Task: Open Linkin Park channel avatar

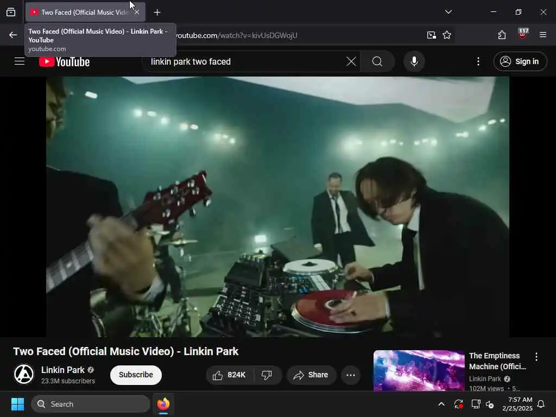Action: point(24,374)
